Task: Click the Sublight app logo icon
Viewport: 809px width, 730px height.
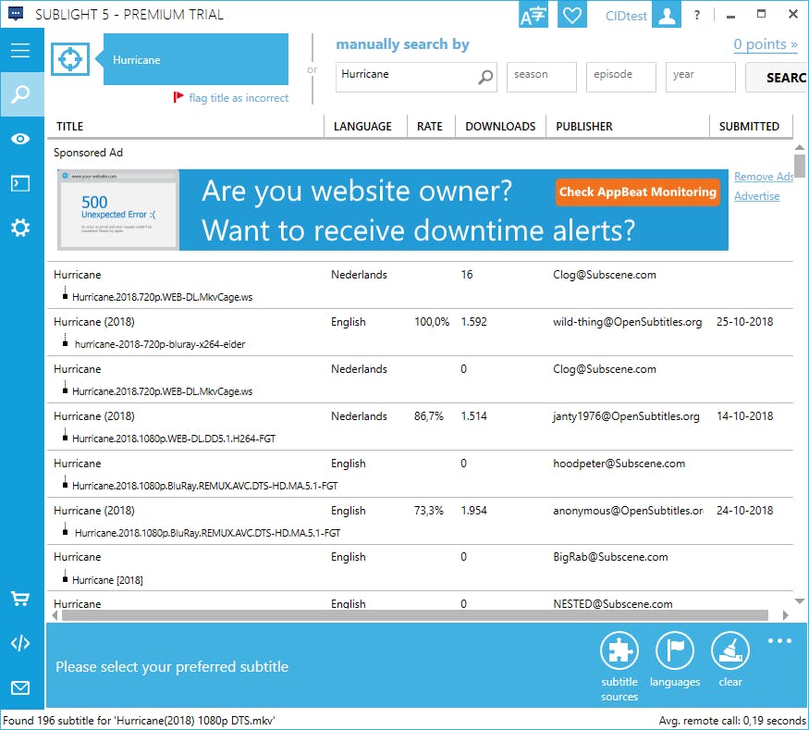Action: pos(16,14)
